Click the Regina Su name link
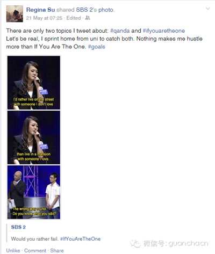 point(40,10)
